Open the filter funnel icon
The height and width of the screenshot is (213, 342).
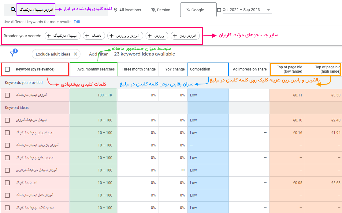click(x=13, y=54)
